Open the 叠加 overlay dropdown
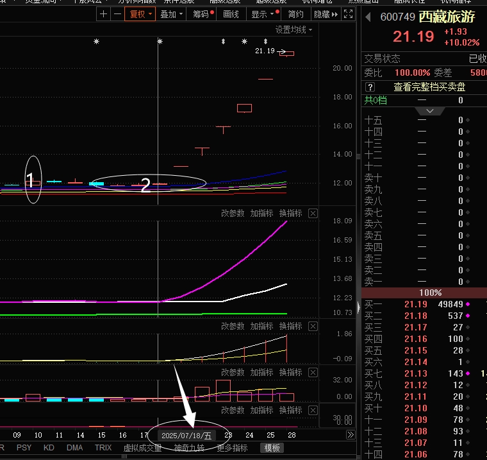Screen dimensions: 487x460 tap(171, 14)
